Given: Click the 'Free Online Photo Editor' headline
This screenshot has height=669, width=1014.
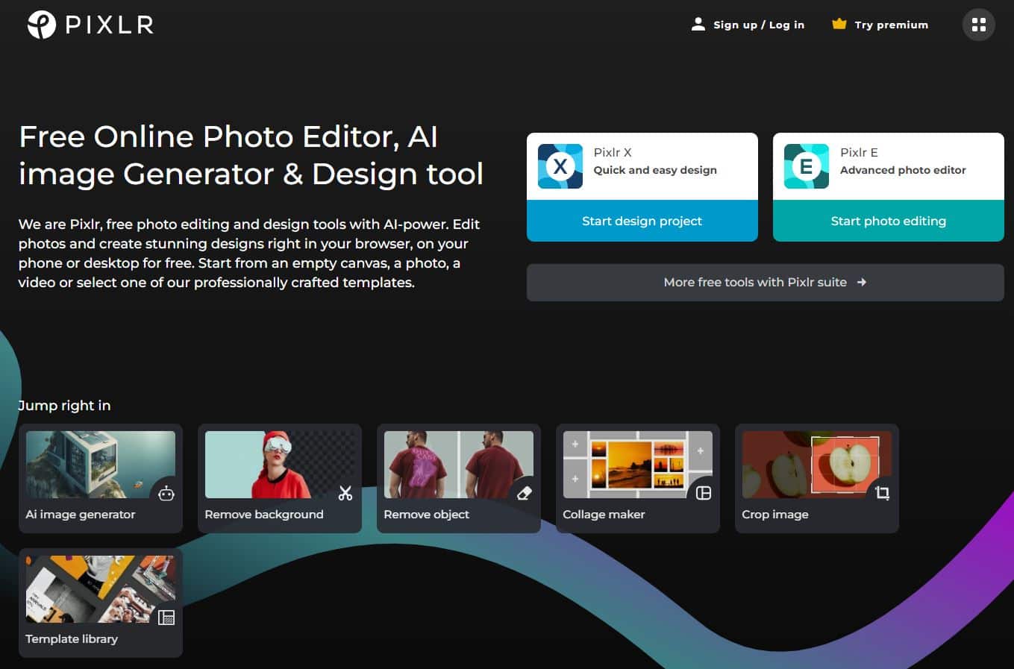Looking at the screenshot, I should point(251,155).
